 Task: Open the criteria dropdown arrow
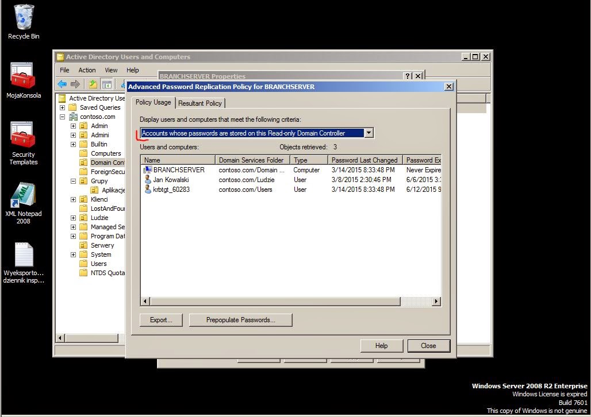click(369, 133)
